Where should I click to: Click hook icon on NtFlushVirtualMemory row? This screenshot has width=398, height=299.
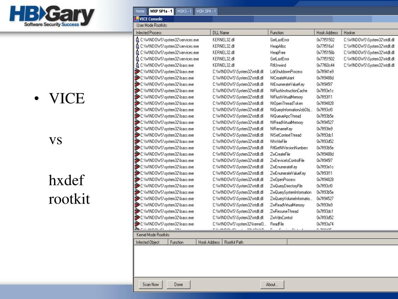(137, 97)
